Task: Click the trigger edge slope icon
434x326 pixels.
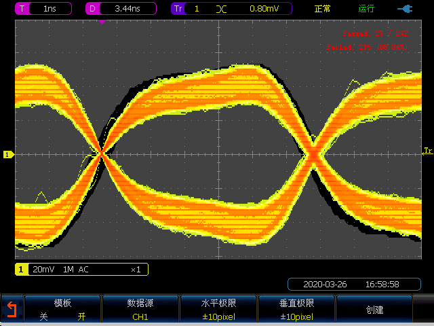Action: tap(220, 9)
